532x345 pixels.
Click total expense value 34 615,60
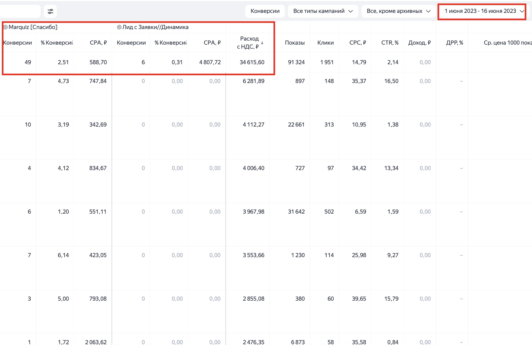[252, 62]
